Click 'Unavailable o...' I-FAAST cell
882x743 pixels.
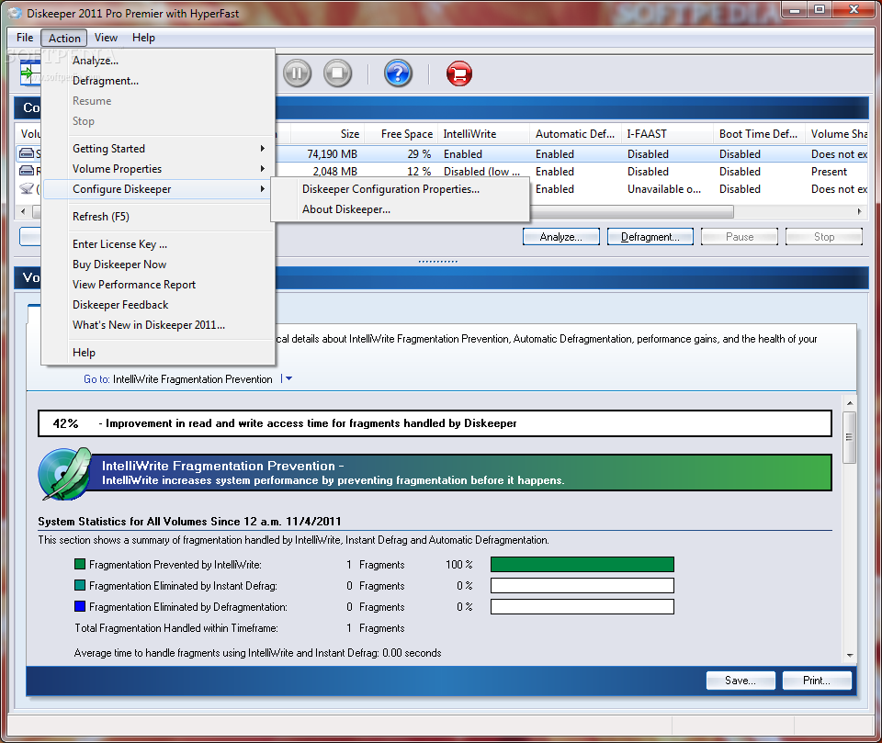pos(663,189)
